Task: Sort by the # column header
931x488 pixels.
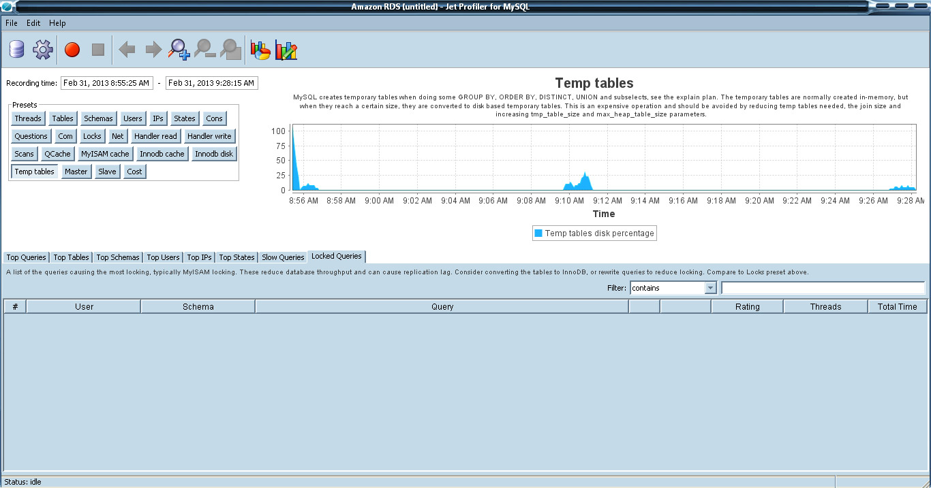Action: pos(15,307)
